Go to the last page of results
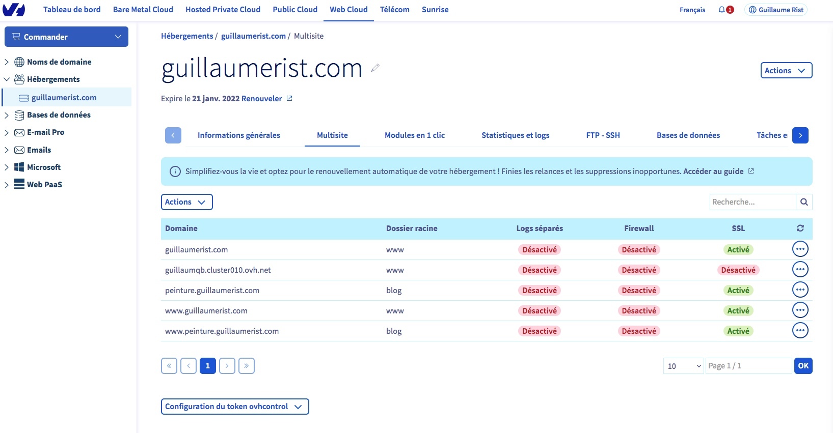This screenshot has height=433, width=833. (x=247, y=366)
